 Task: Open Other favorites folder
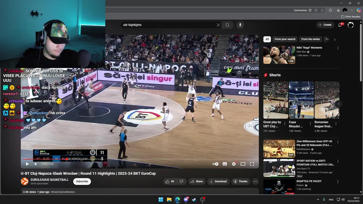tap(351, 17)
